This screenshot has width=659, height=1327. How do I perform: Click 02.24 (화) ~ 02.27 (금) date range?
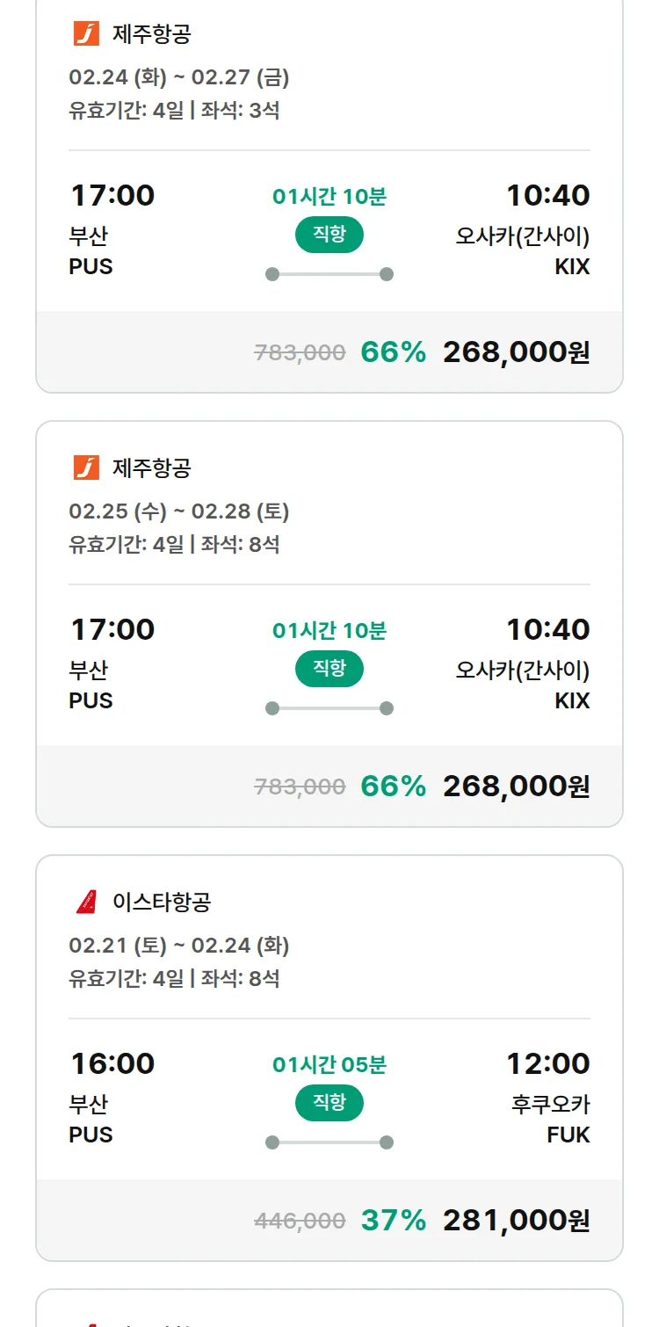[179, 77]
